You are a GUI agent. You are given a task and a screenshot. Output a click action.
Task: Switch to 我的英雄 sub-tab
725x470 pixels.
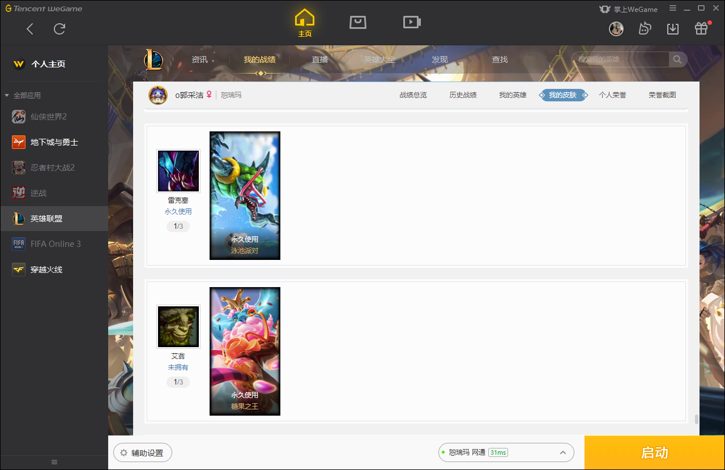513,95
